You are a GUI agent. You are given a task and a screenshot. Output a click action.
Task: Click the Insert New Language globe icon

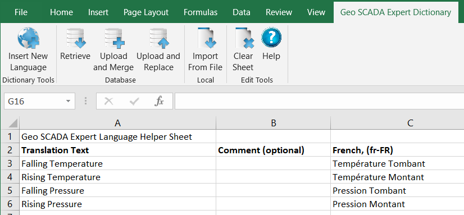28,38
